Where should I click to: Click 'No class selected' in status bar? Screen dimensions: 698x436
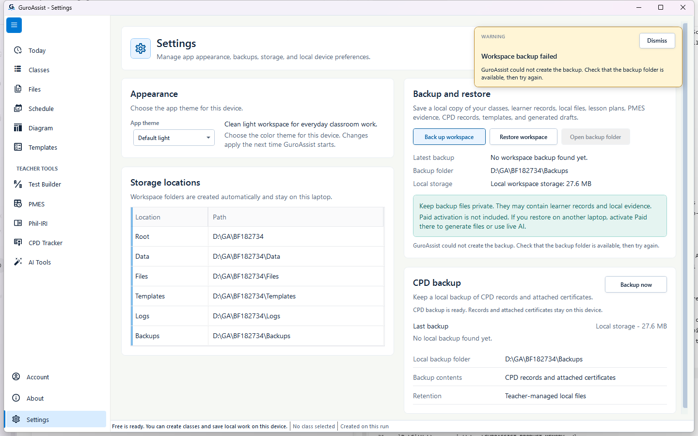(x=314, y=426)
